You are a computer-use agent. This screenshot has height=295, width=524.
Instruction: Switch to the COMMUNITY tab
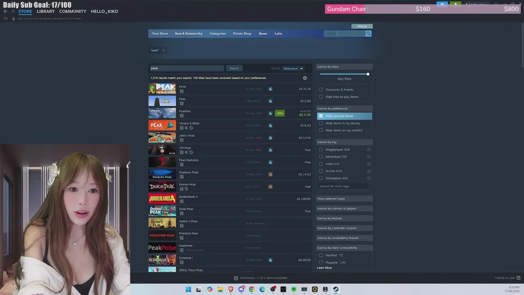(x=72, y=11)
